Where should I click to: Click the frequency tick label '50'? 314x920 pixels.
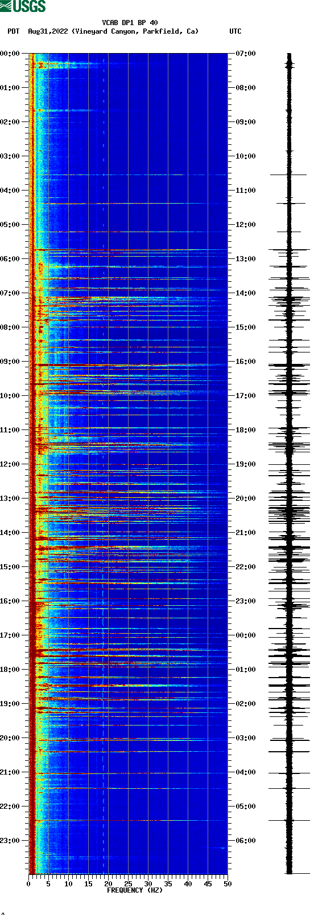coord(228,885)
